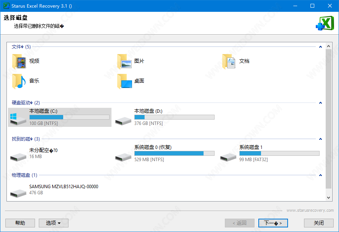Image resolution: width=339 pixels, height=232 pixels.
Task: Open the 音乐 music folder icon
Action: pos(19,82)
